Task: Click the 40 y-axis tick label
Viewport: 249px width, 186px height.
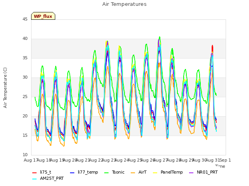Action: pyautogui.click(x=25, y=39)
